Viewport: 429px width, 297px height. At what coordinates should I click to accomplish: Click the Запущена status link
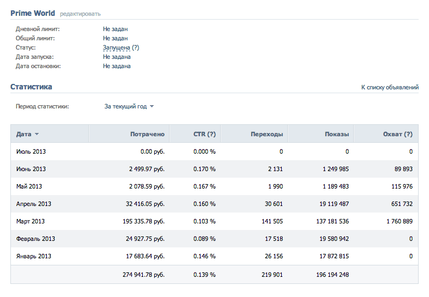click(x=116, y=47)
